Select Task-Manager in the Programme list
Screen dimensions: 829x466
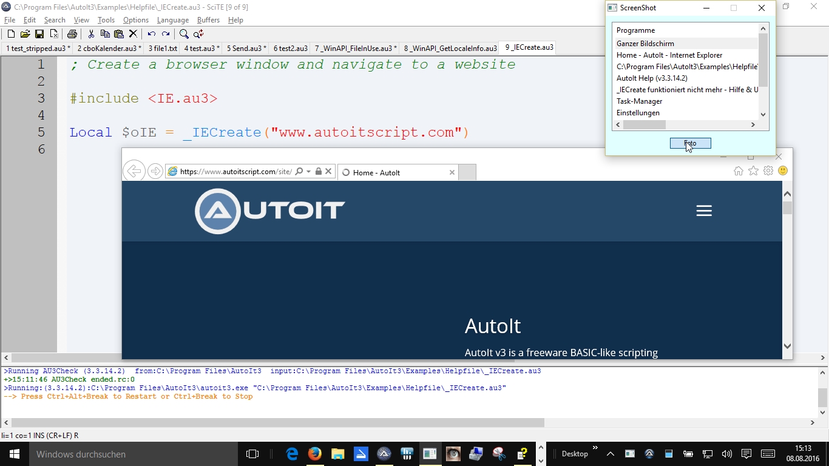[639, 101]
